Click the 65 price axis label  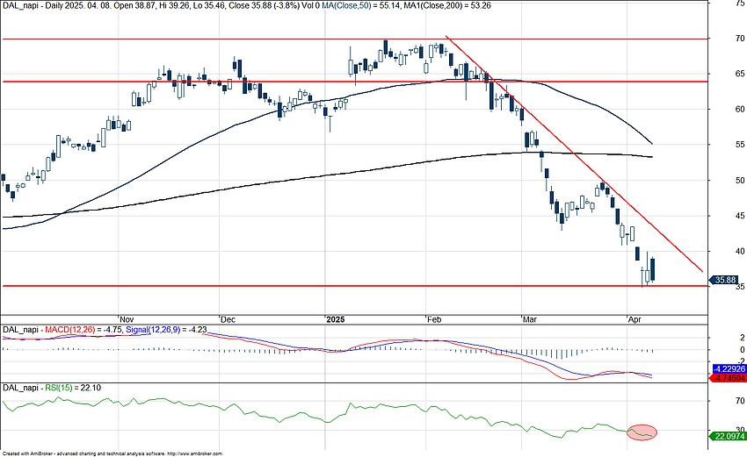[x=739, y=74]
